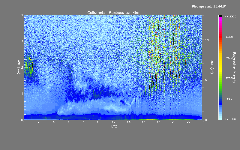Click the "22:" UTC hour tick

(189, 122)
